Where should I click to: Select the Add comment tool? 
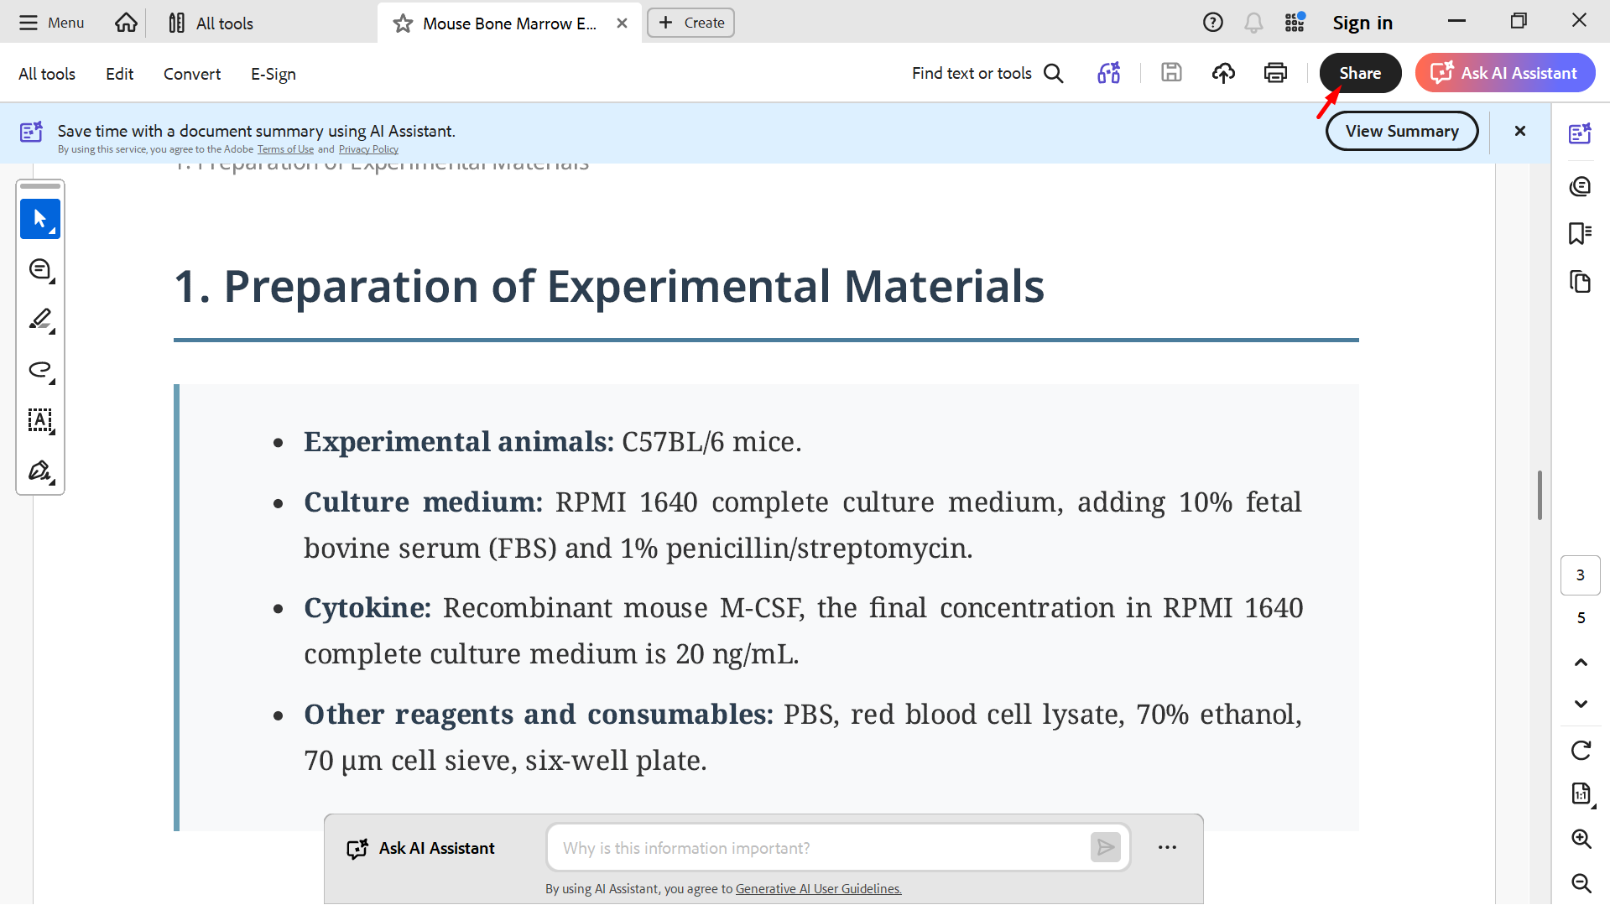pos(40,270)
